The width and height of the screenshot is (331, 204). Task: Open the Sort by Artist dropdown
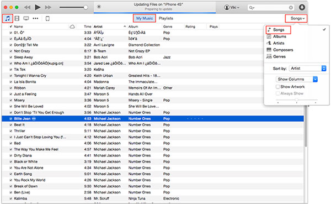coord(308,69)
